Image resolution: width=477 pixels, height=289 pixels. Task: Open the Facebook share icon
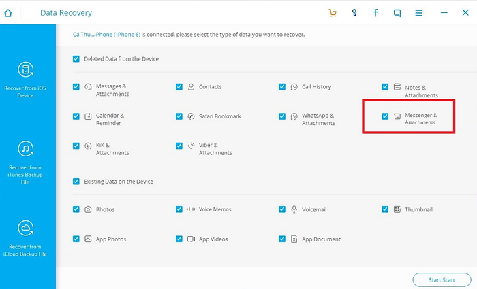[375, 13]
